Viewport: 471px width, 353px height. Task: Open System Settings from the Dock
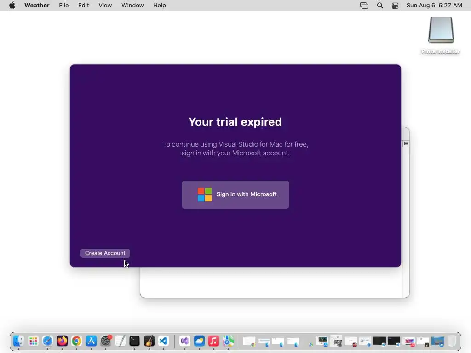click(x=106, y=341)
